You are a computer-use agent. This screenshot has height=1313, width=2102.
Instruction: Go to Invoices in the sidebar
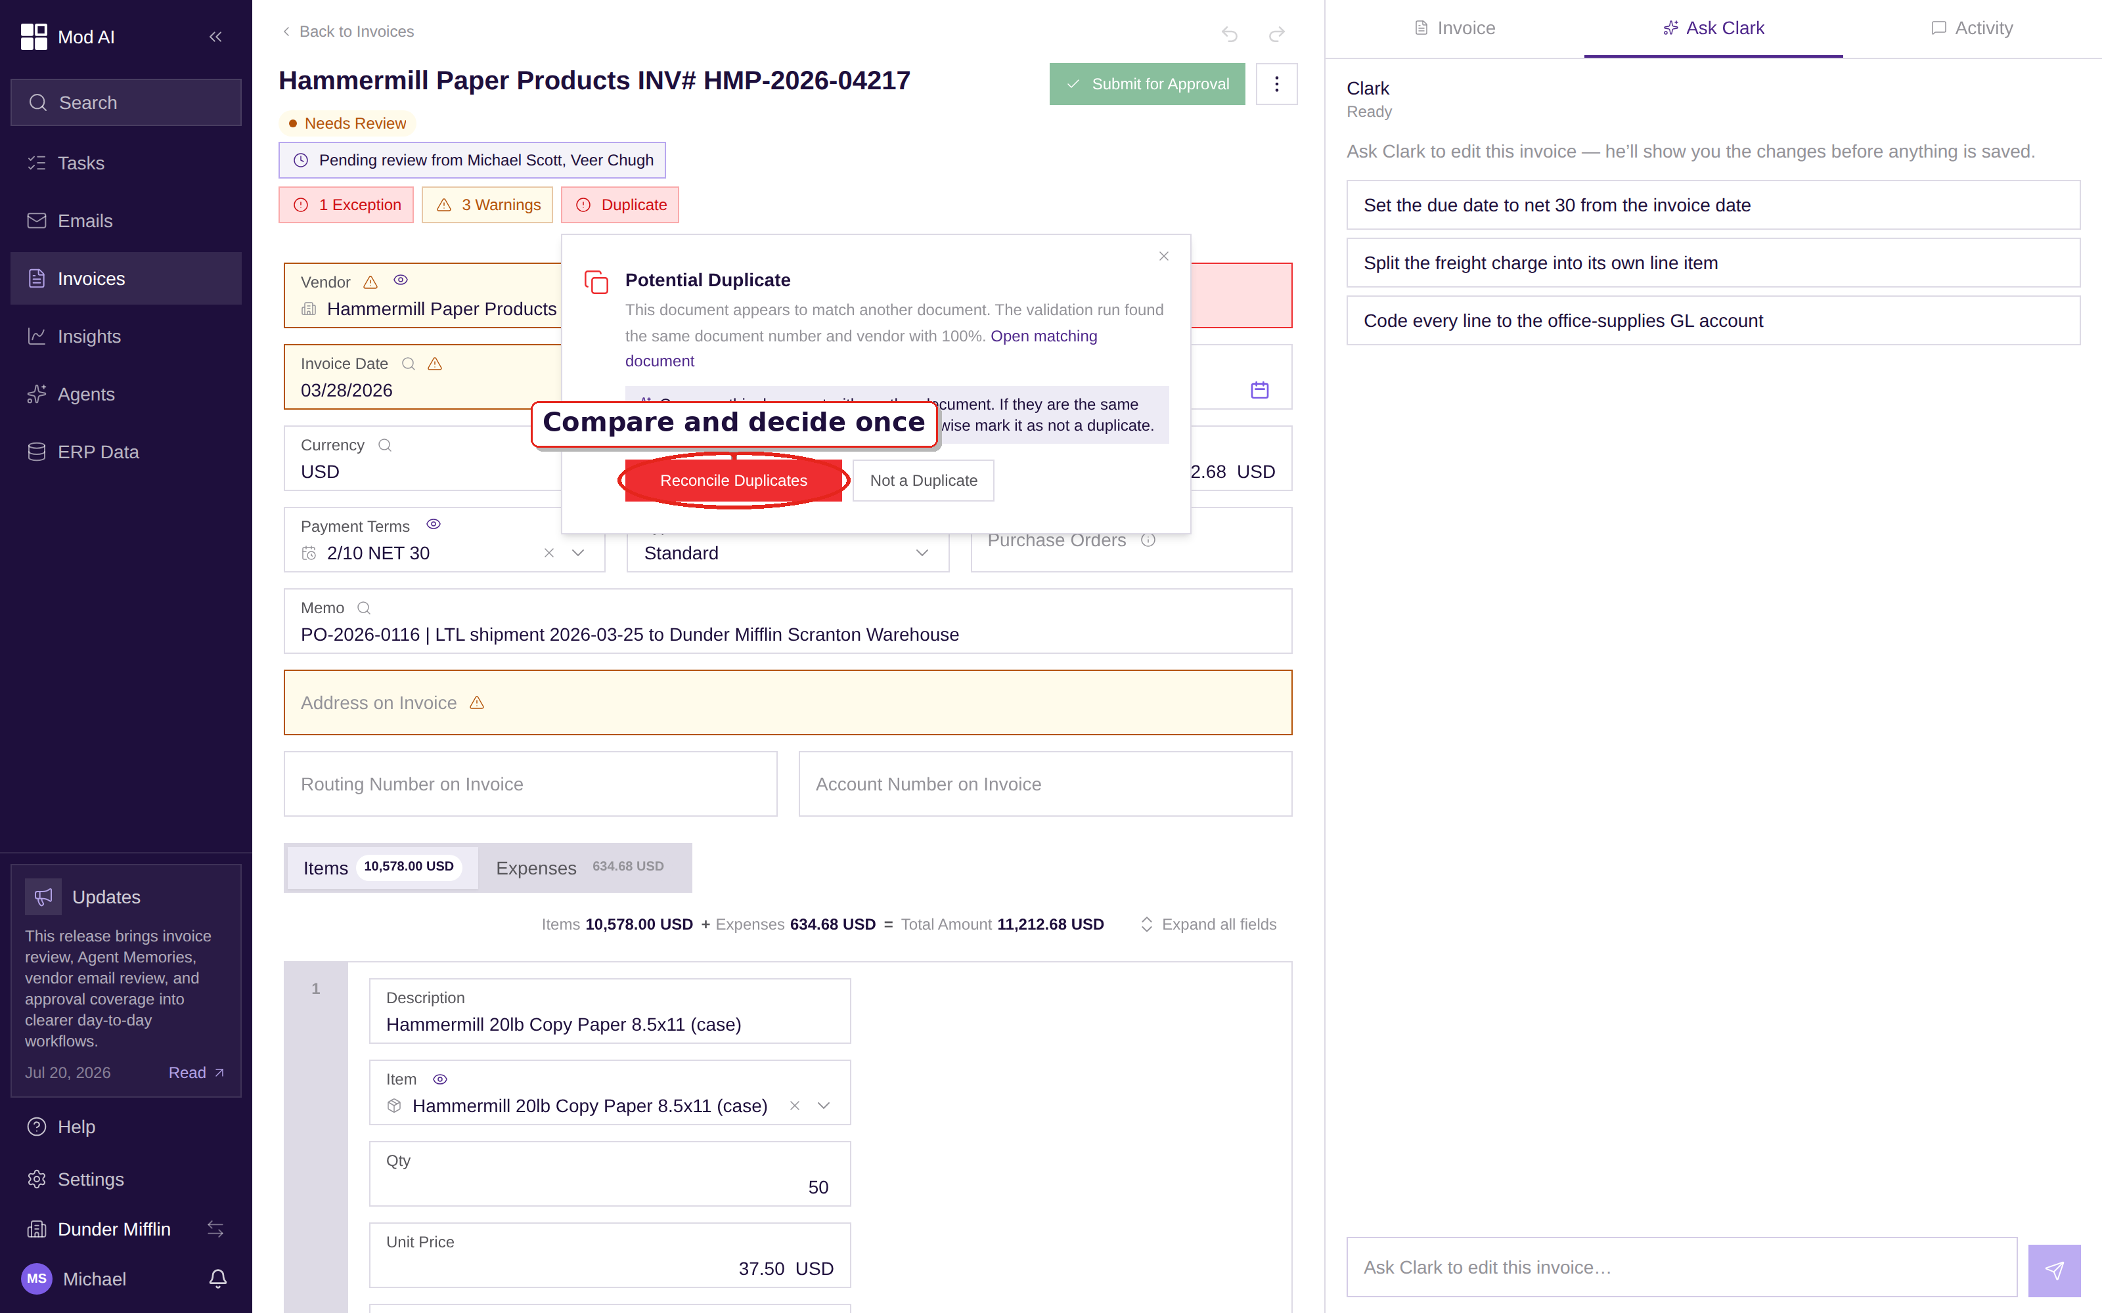click(126, 279)
